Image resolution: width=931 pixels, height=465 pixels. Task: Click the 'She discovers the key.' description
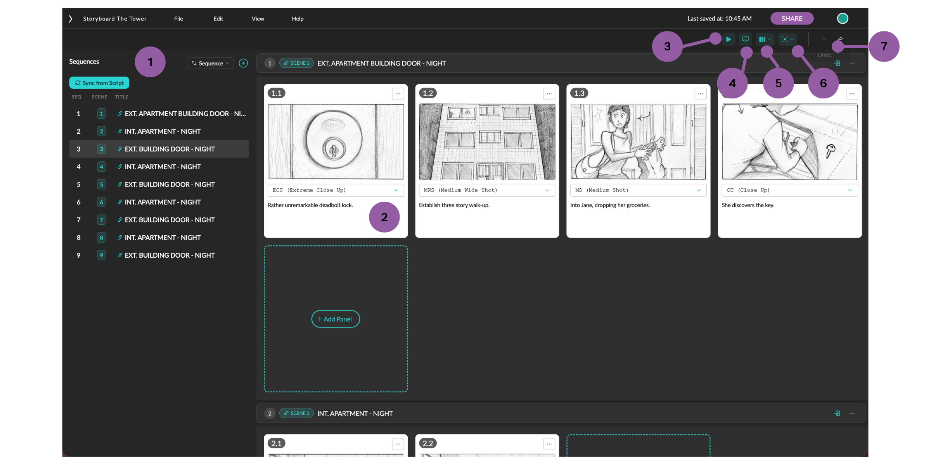[x=748, y=205]
